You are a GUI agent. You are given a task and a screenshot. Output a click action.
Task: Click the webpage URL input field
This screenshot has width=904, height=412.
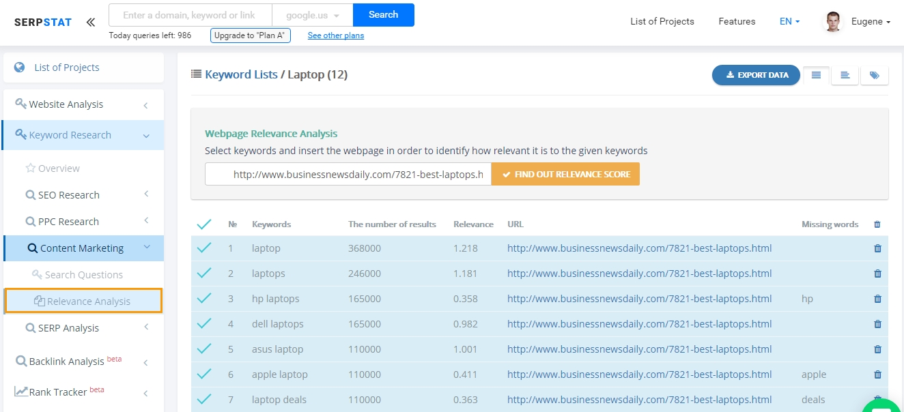click(348, 175)
